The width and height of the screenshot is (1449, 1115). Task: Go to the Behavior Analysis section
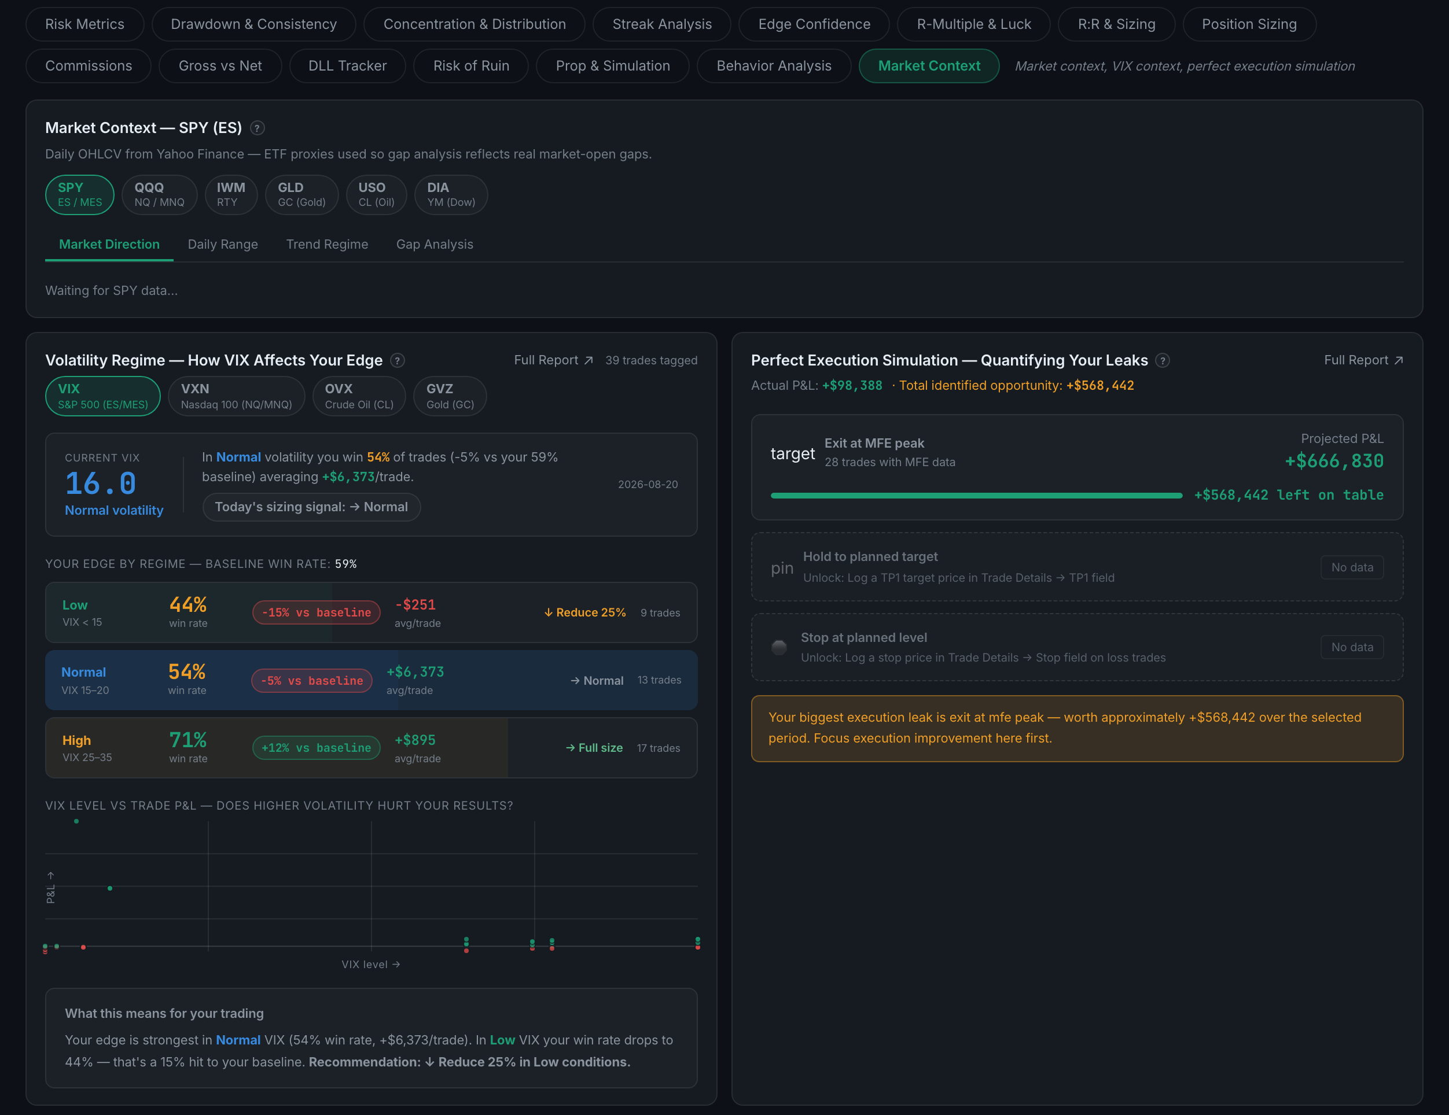point(774,65)
